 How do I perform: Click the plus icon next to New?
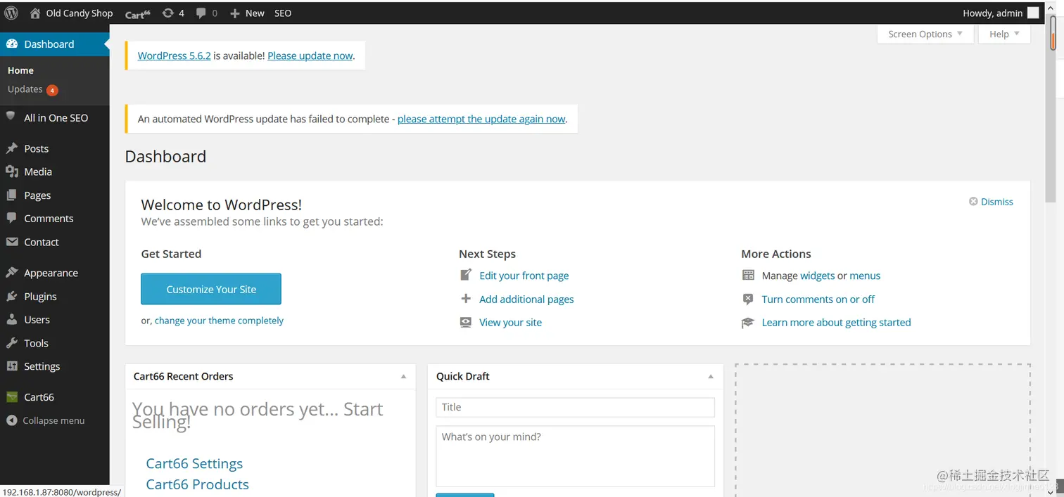coord(235,13)
